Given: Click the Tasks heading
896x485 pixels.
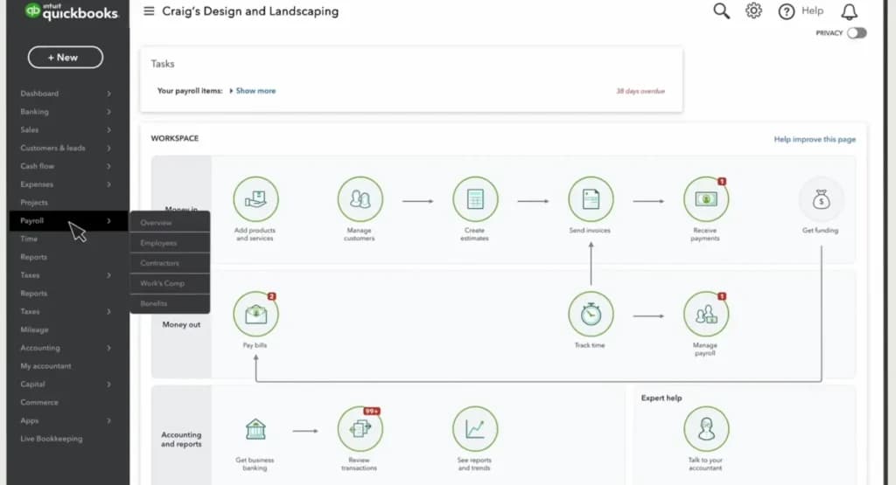Looking at the screenshot, I should (162, 64).
